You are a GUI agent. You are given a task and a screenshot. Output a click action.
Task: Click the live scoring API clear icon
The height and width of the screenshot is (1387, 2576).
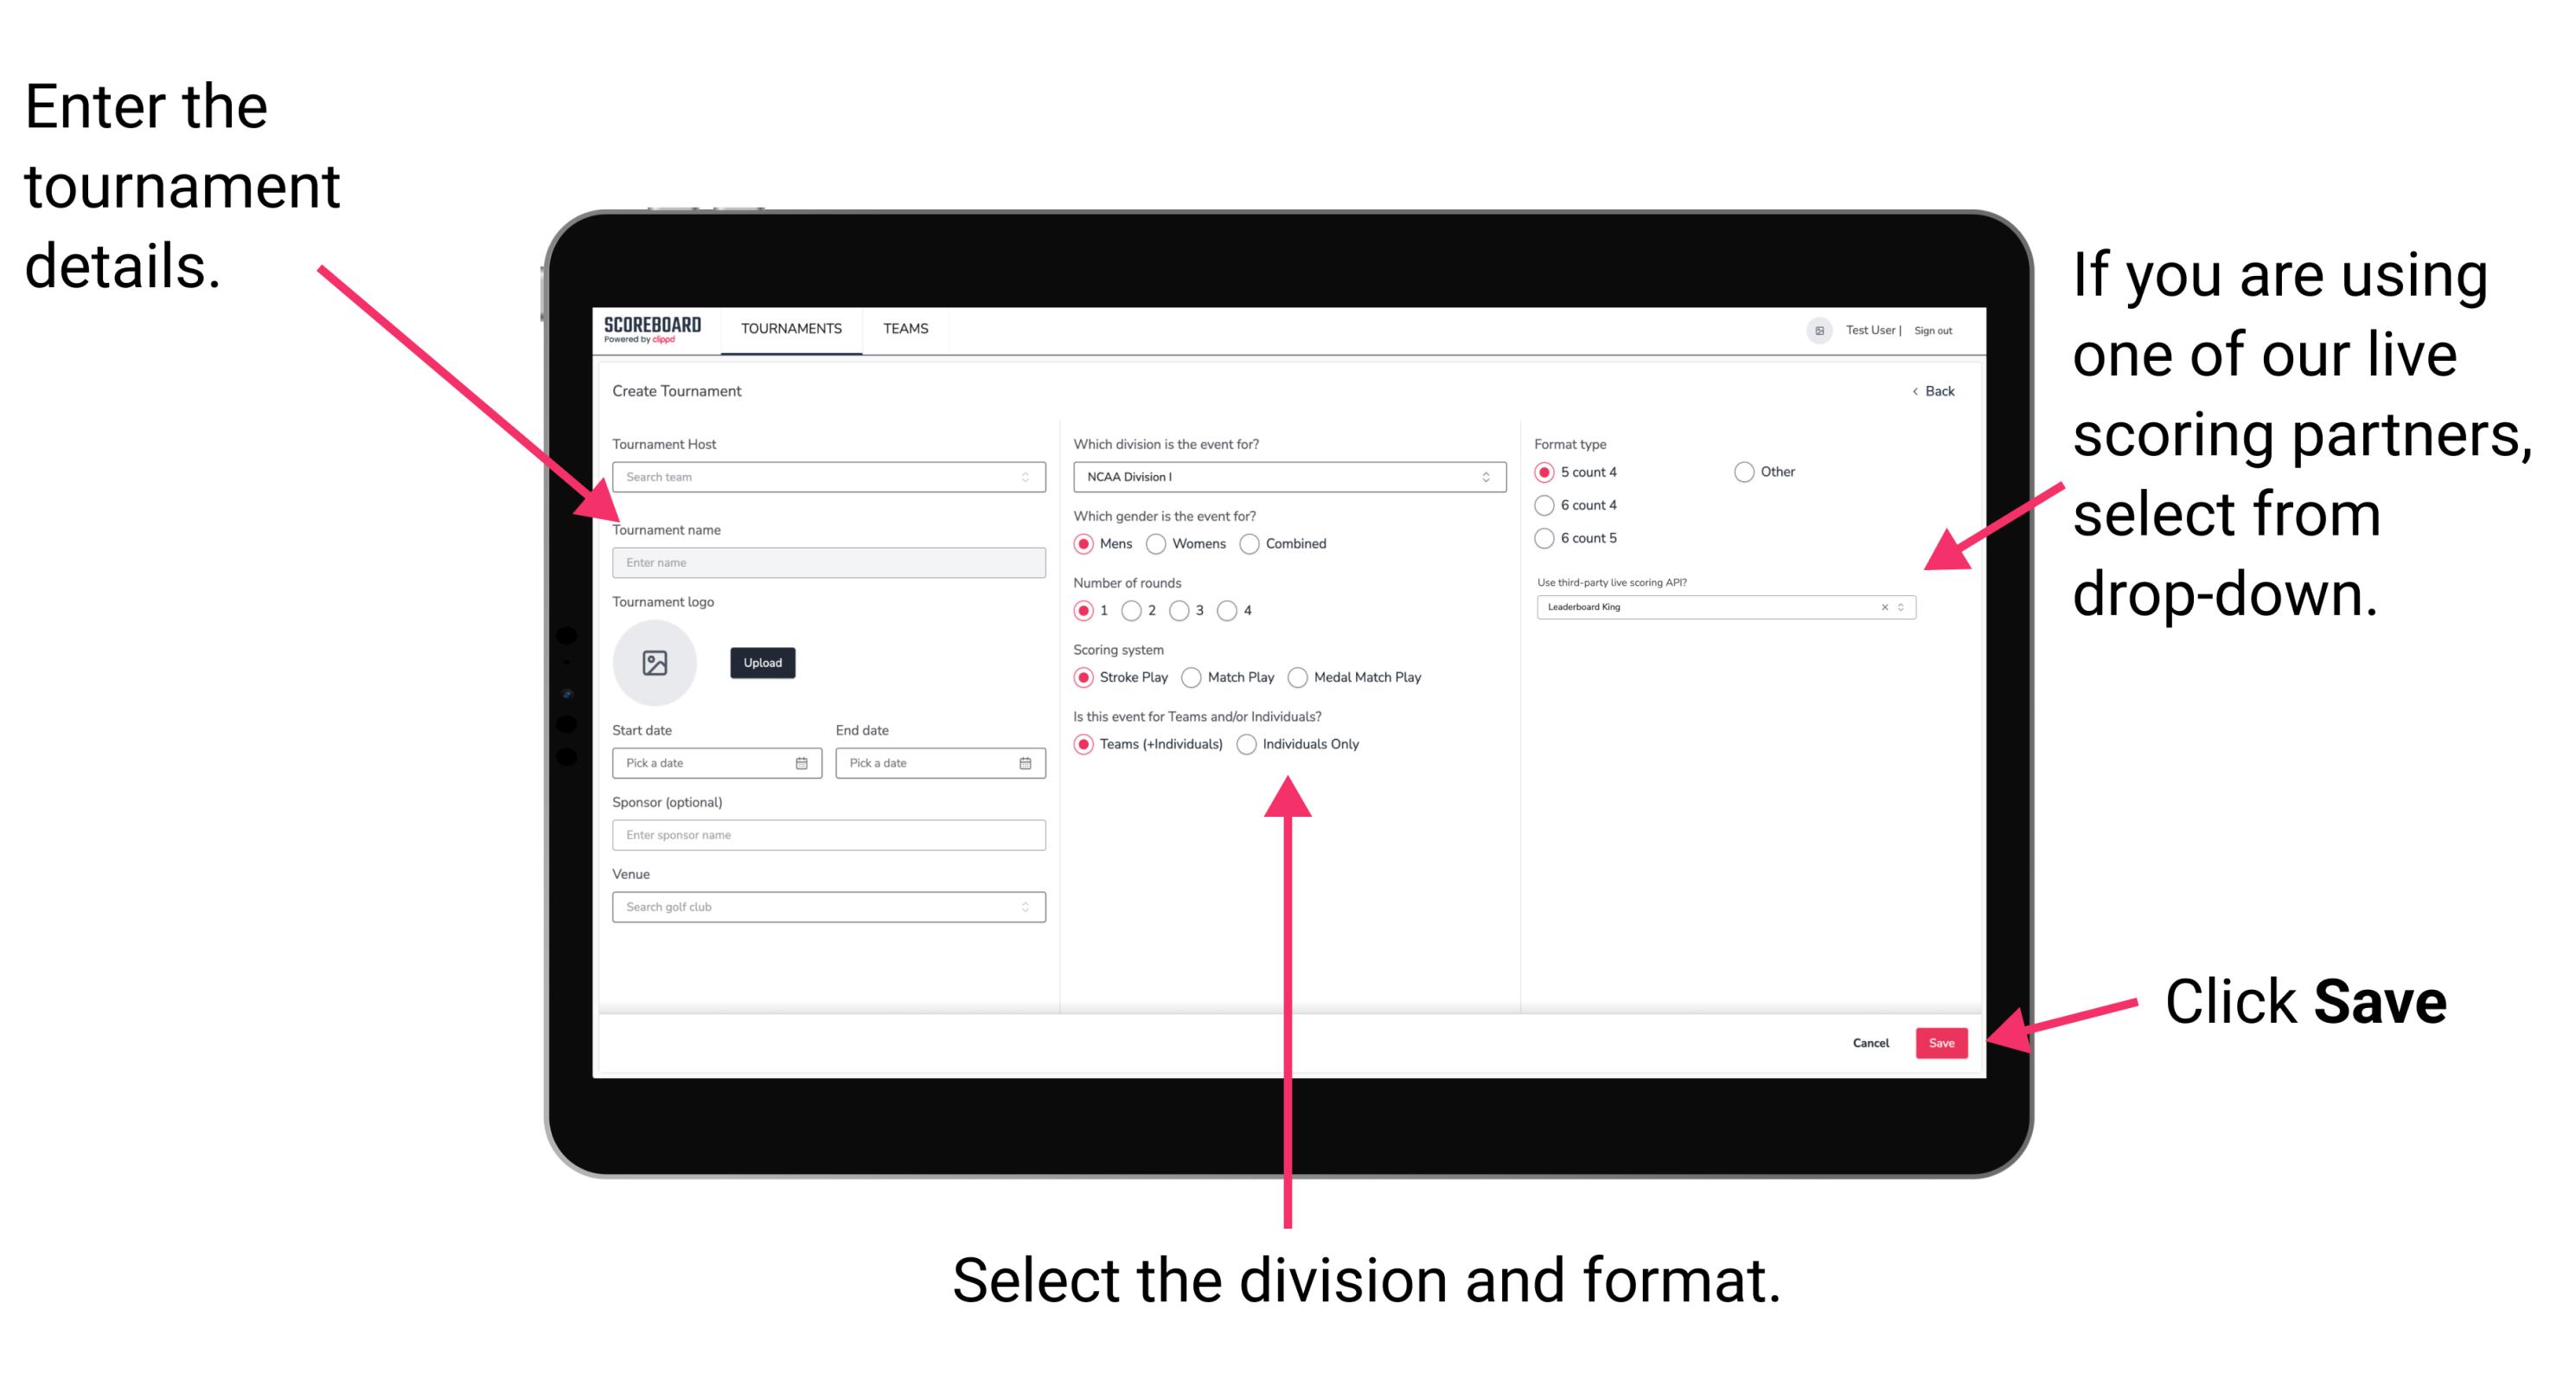[x=1878, y=610]
